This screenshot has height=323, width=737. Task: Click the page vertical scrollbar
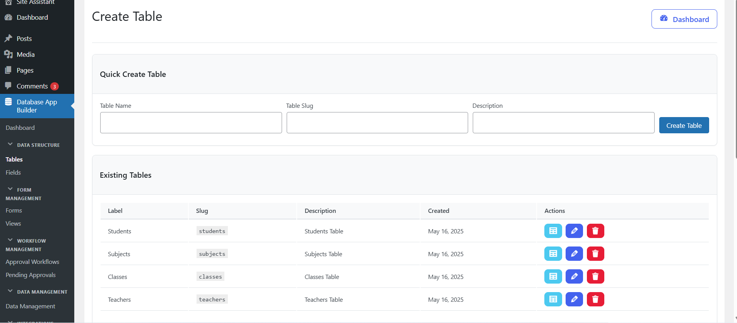pos(735,79)
